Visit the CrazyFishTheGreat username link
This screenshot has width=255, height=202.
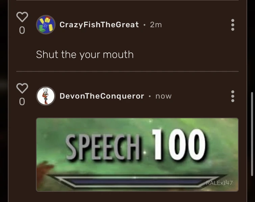tap(99, 25)
